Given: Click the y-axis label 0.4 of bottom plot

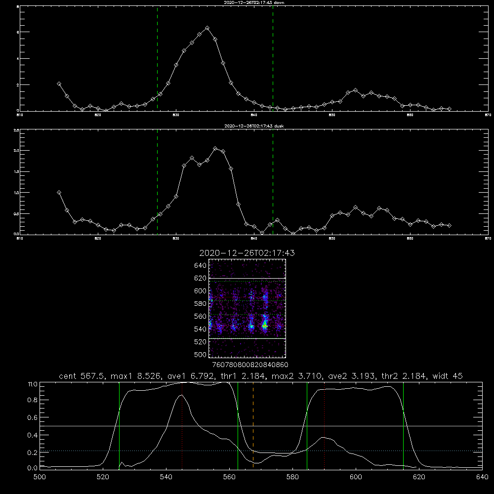Looking at the screenshot, I should (32, 435).
